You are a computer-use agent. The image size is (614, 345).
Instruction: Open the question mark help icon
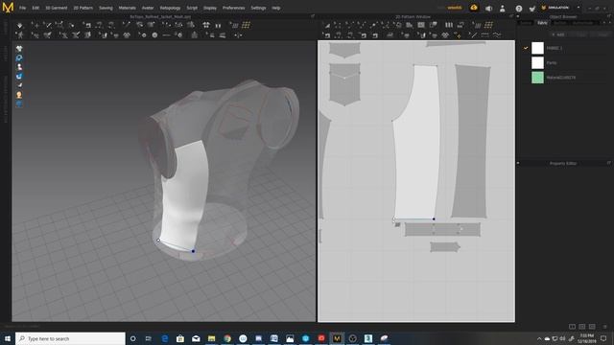(519, 9)
